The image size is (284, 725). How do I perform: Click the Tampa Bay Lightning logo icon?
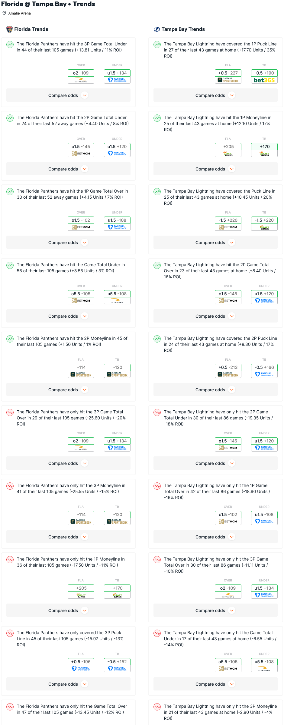click(x=157, y=29)
